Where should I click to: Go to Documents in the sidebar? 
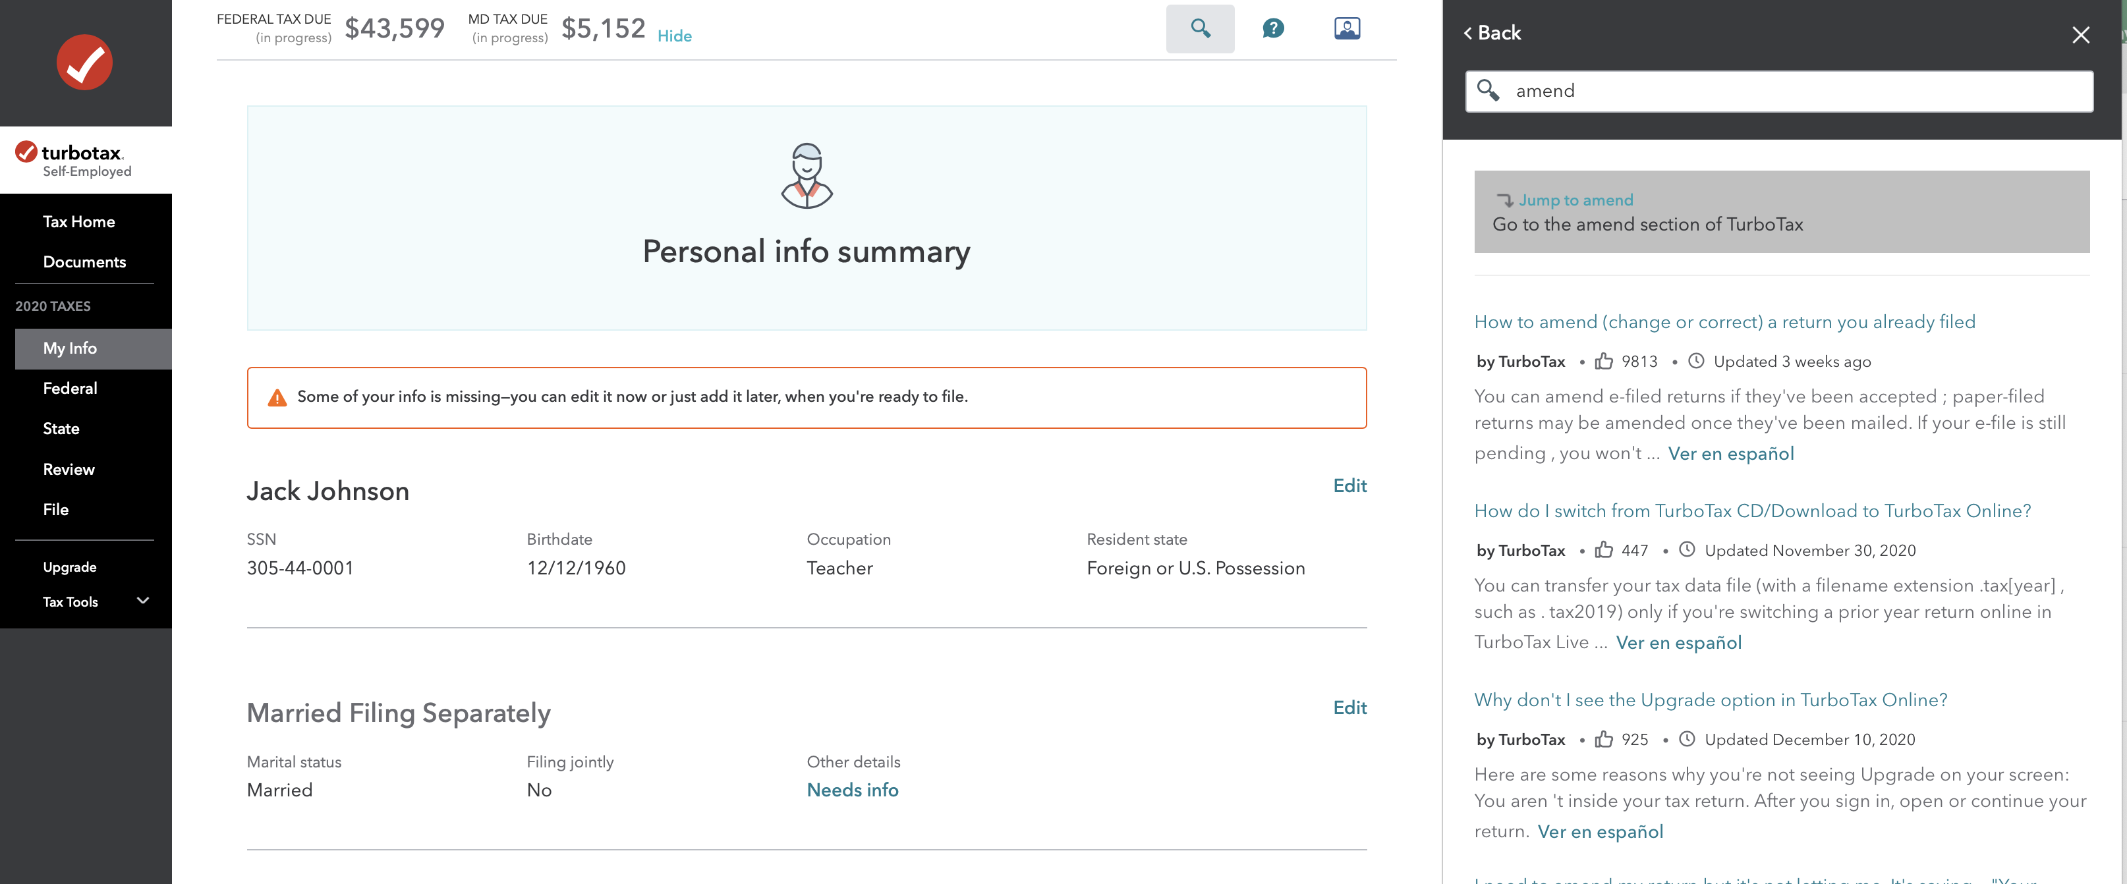84,262
